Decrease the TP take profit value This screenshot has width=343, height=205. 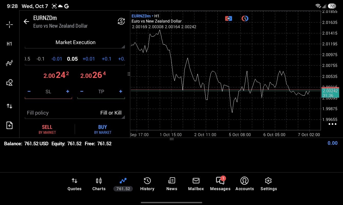point(82,91)
